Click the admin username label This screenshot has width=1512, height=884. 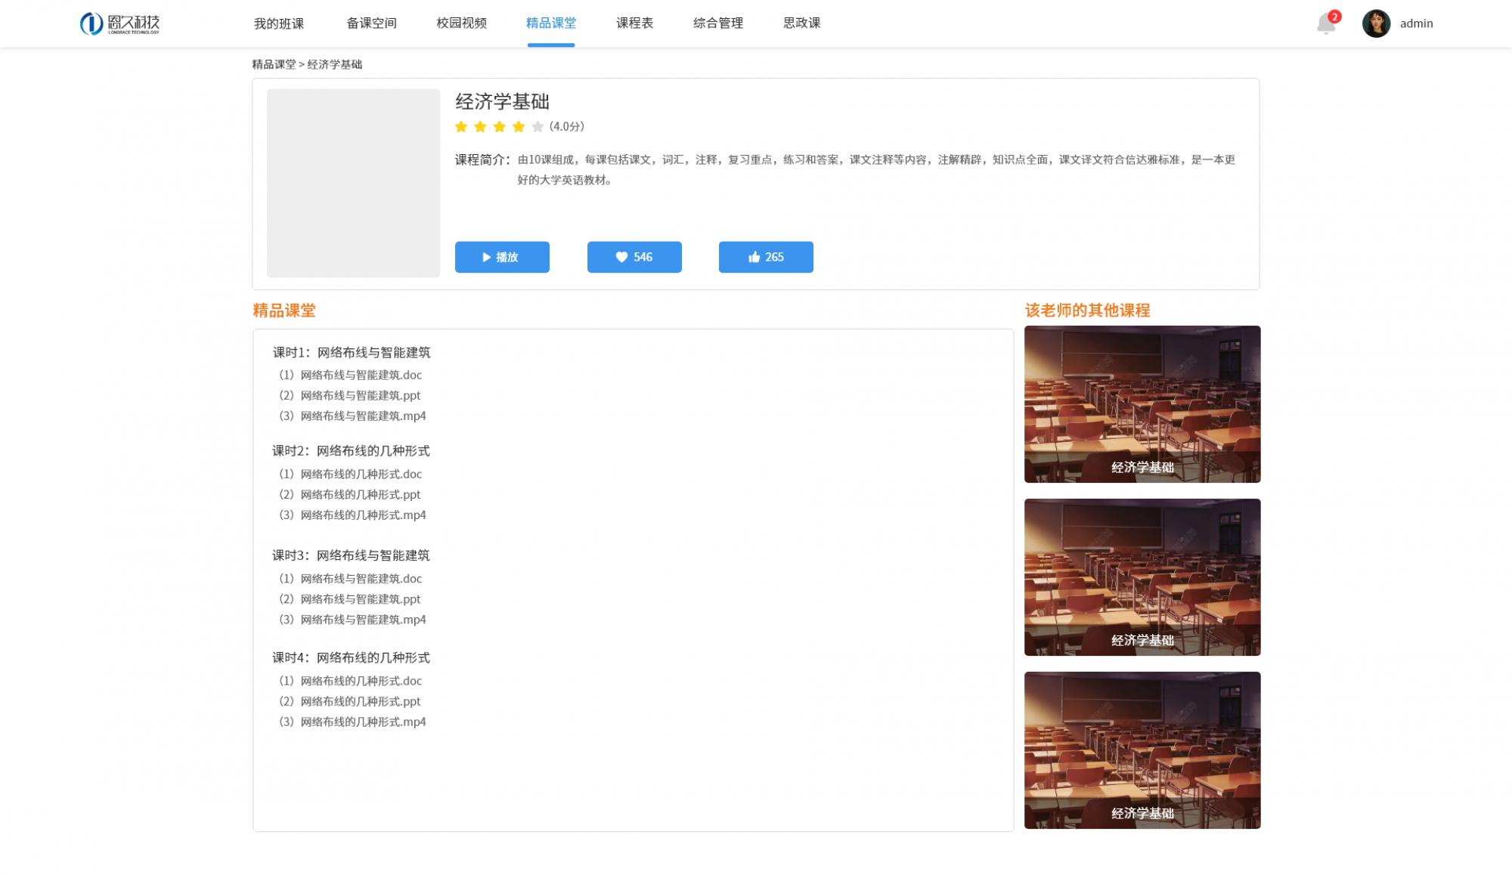[1416, 23]
